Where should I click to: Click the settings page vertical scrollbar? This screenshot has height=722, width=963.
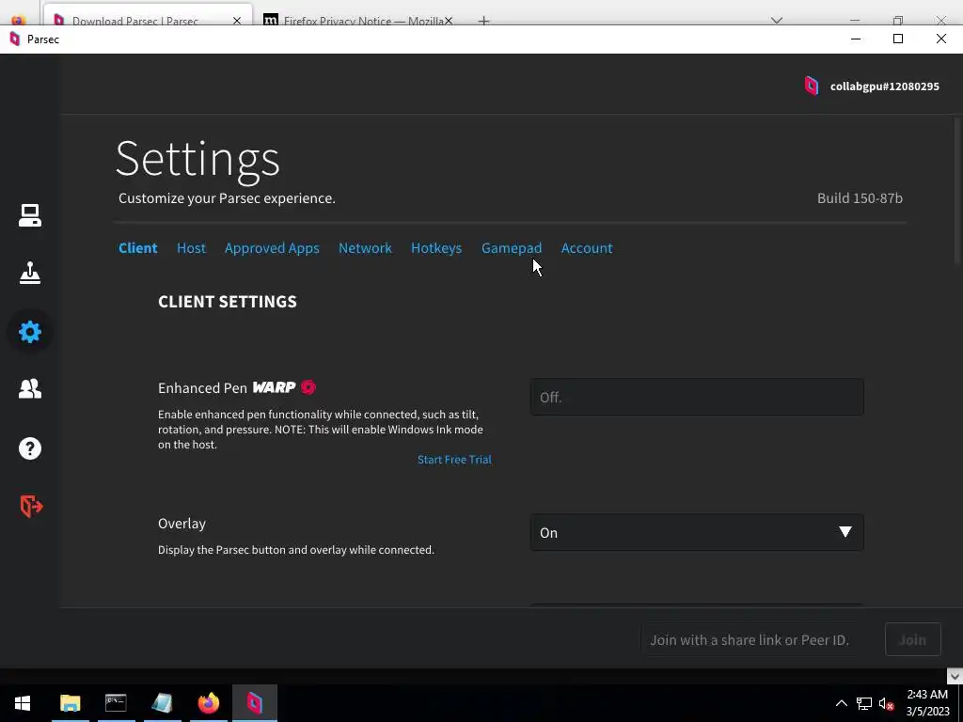(957, 190)
